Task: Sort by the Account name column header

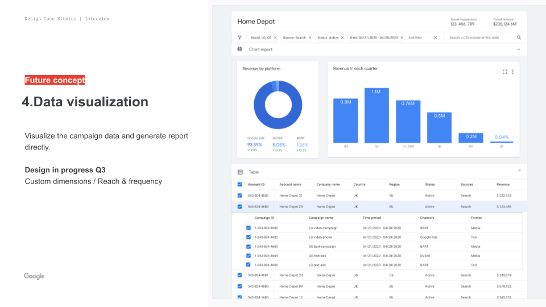Action: pos(290,184)
